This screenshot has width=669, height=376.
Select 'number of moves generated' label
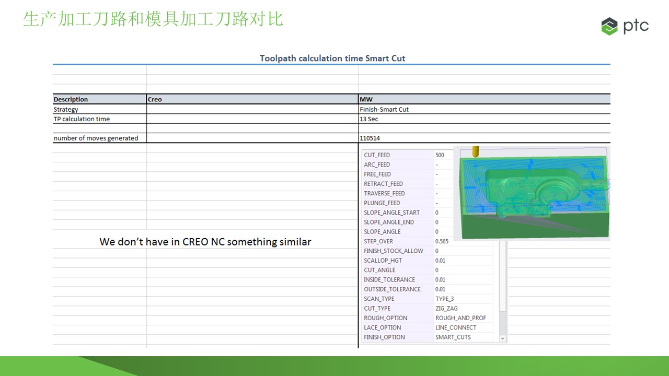pyautogui.click(x=96, y=138)
